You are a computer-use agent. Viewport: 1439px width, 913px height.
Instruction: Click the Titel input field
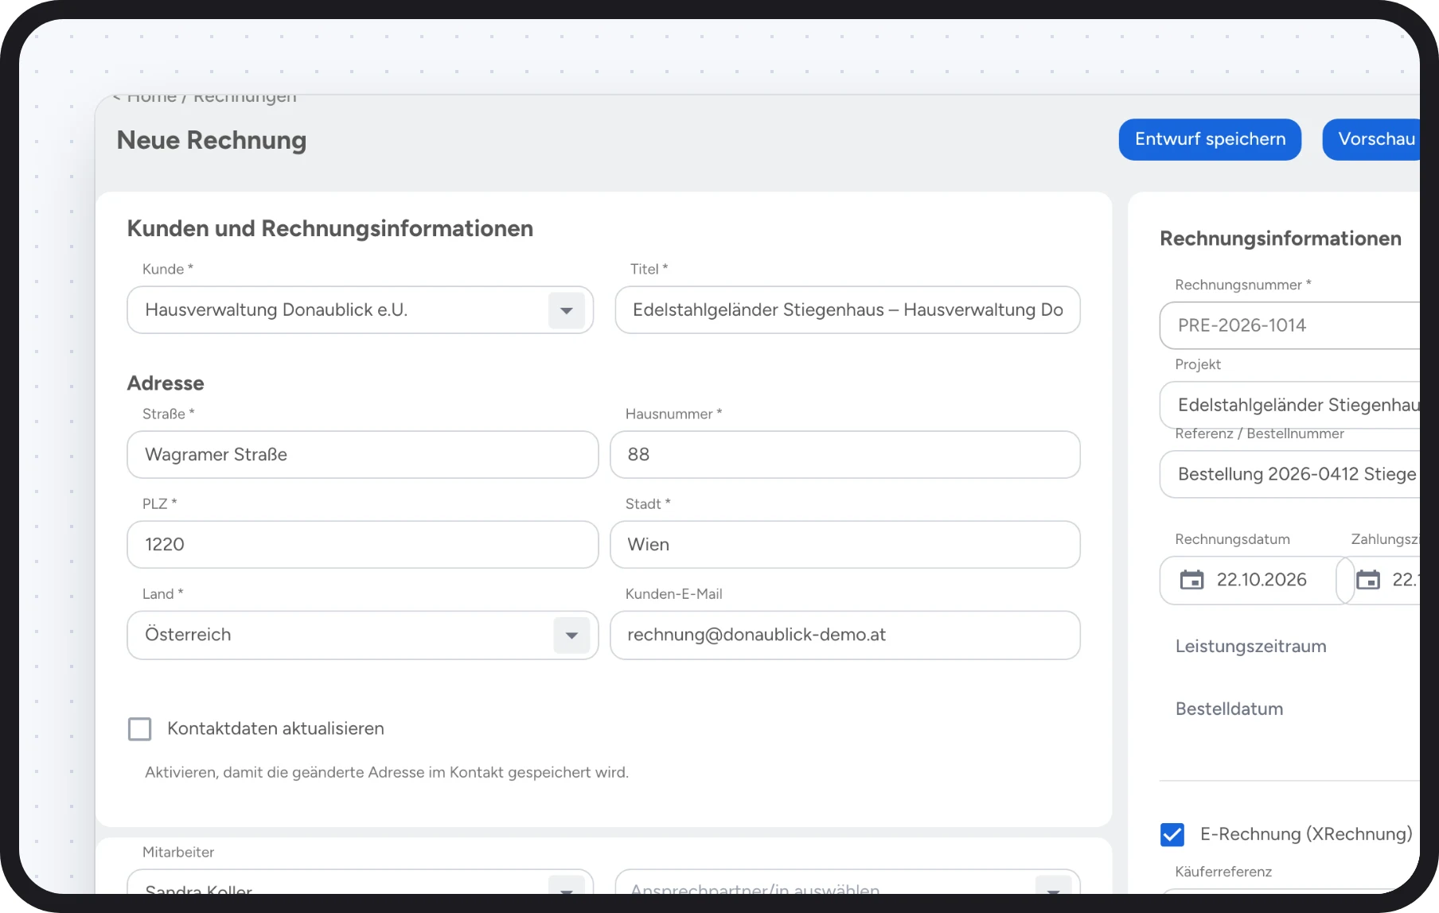[x=848, y=310]
